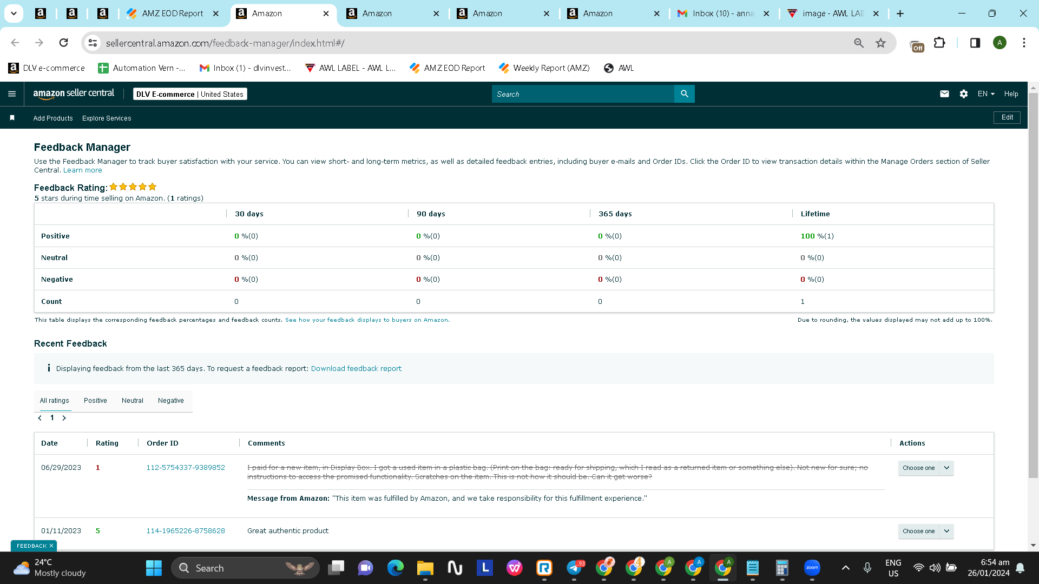The image size is (1039, 584).
Task: Open the Chrome extensions puzzle icon
Action: (x=939, y=43)
